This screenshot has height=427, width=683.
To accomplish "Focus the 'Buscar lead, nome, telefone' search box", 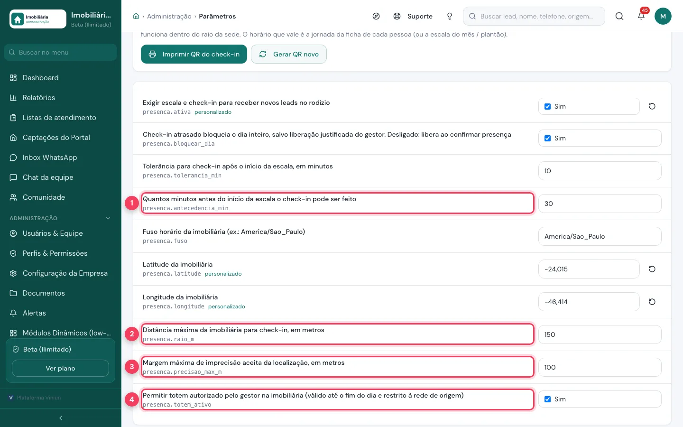I will point(534,16).
